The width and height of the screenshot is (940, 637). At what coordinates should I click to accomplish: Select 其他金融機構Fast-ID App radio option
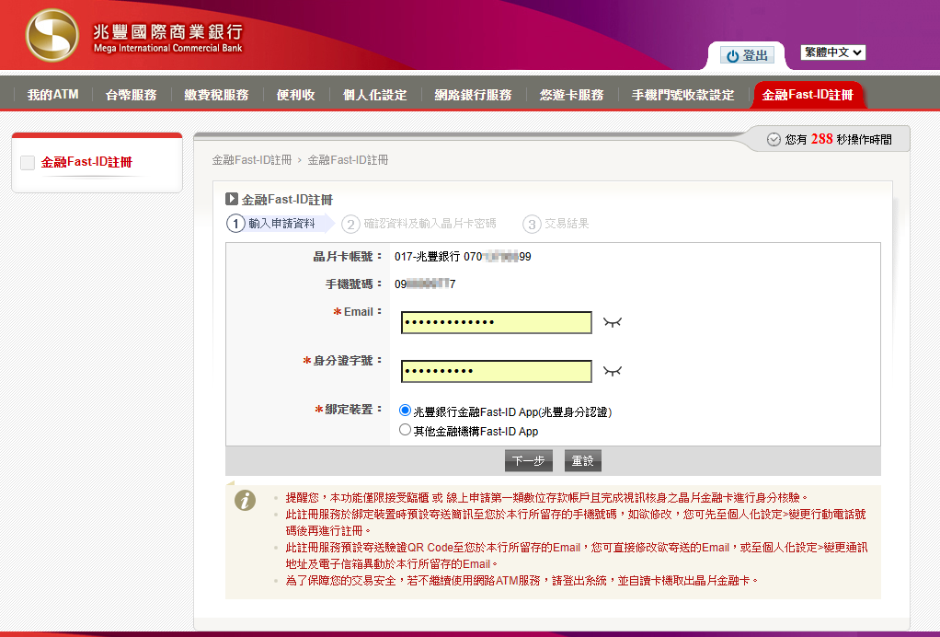(x=405, y=430)
